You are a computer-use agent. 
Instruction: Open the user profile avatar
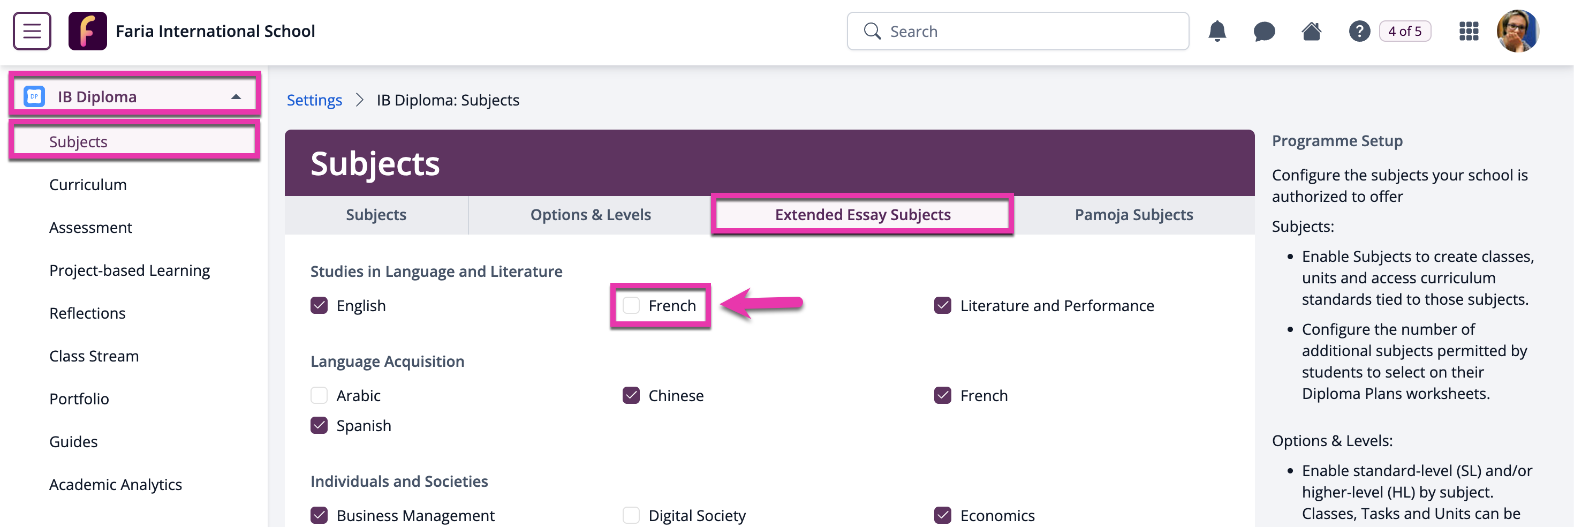coord(1517,31)
